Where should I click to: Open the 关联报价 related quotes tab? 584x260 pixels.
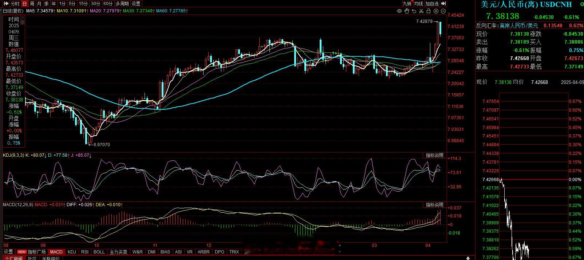pos(51,258)
